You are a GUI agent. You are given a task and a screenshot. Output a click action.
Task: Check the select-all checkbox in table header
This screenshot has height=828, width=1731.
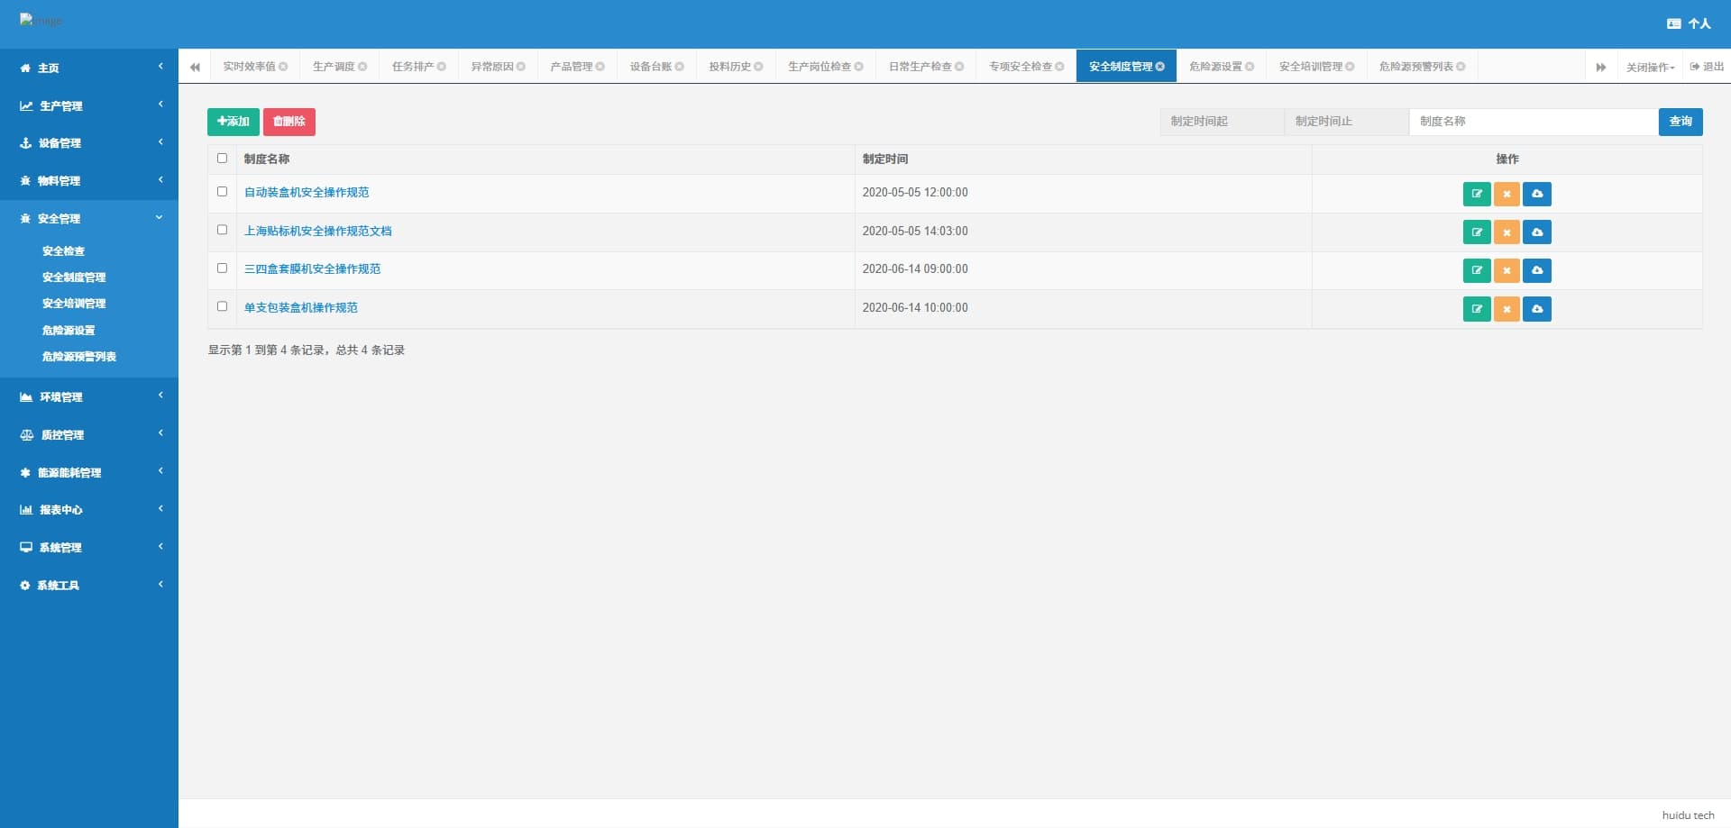tap(222, 159)
